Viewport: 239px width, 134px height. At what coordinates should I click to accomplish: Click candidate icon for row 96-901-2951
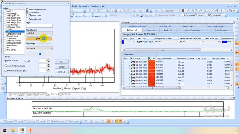(x=133, y=61)
